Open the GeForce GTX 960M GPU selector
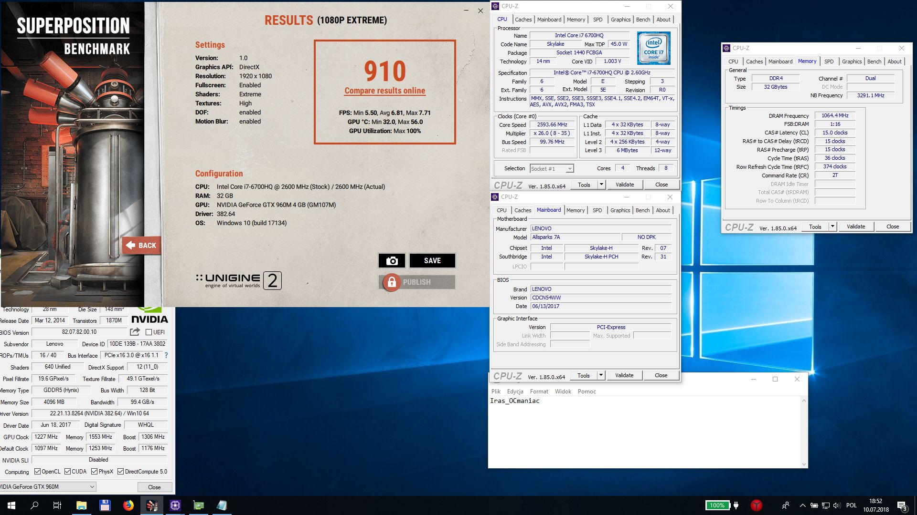Image resolution: width=917 pixels, height=515 pixels. click(x=48, y=487)
